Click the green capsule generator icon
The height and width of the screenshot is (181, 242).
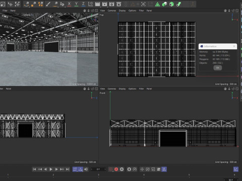pos(164,4)
